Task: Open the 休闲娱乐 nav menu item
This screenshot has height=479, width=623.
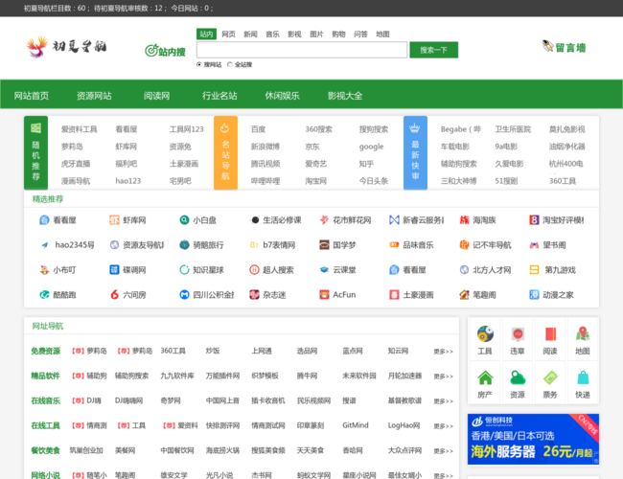Action: click(x=283, y=96)
